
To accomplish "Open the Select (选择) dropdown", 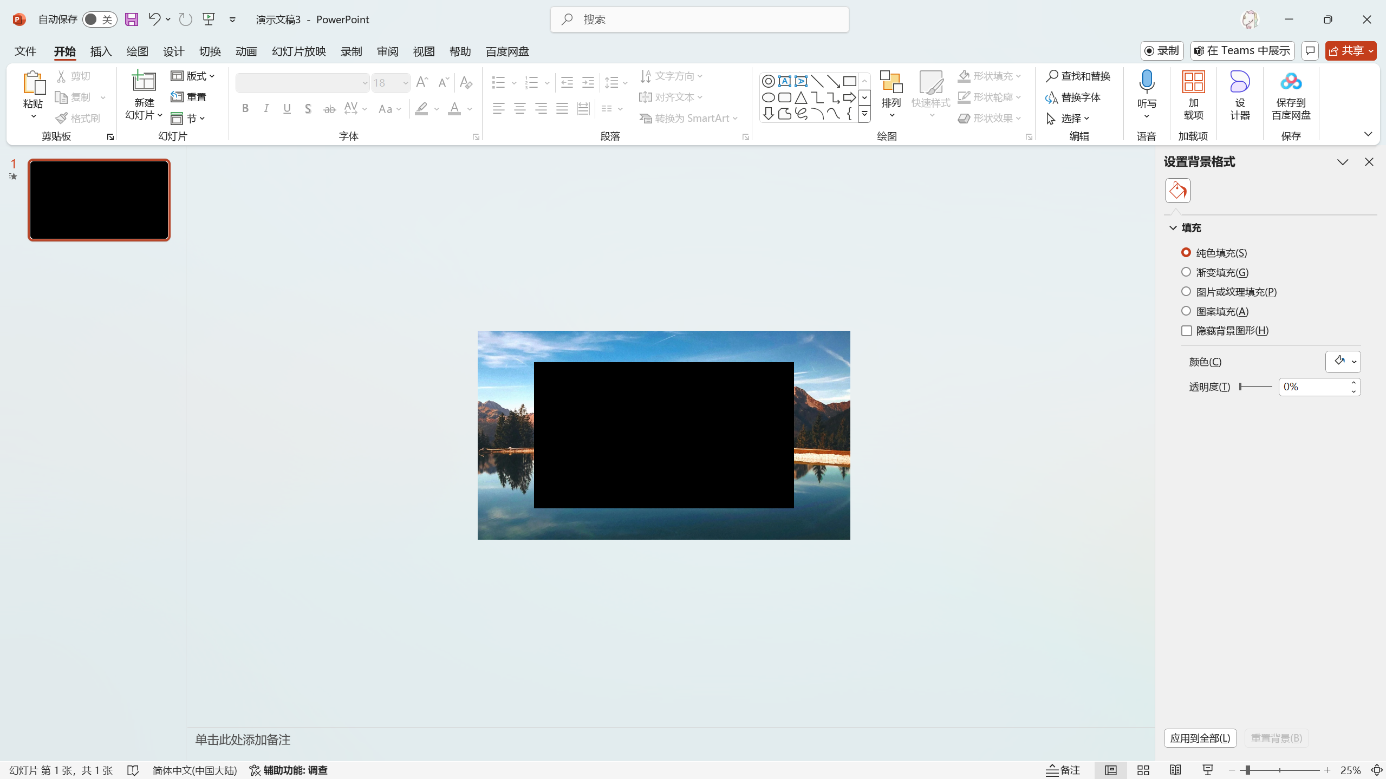I will (x=1068, y=118).
